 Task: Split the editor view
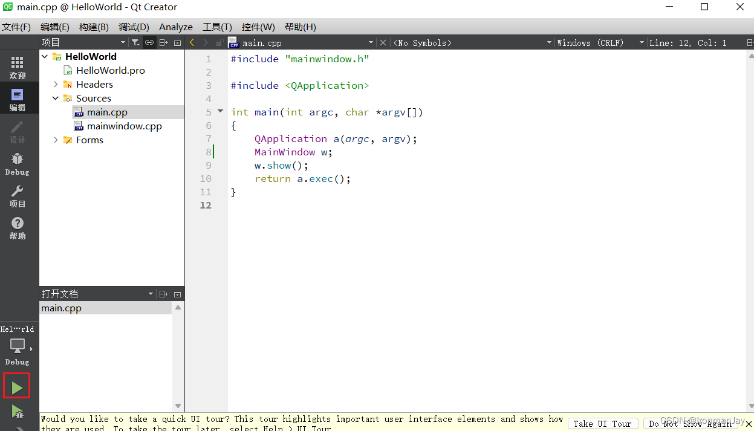click(x=749, y=42)
